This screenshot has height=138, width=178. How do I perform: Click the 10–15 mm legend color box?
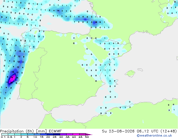tap(37, 134)
